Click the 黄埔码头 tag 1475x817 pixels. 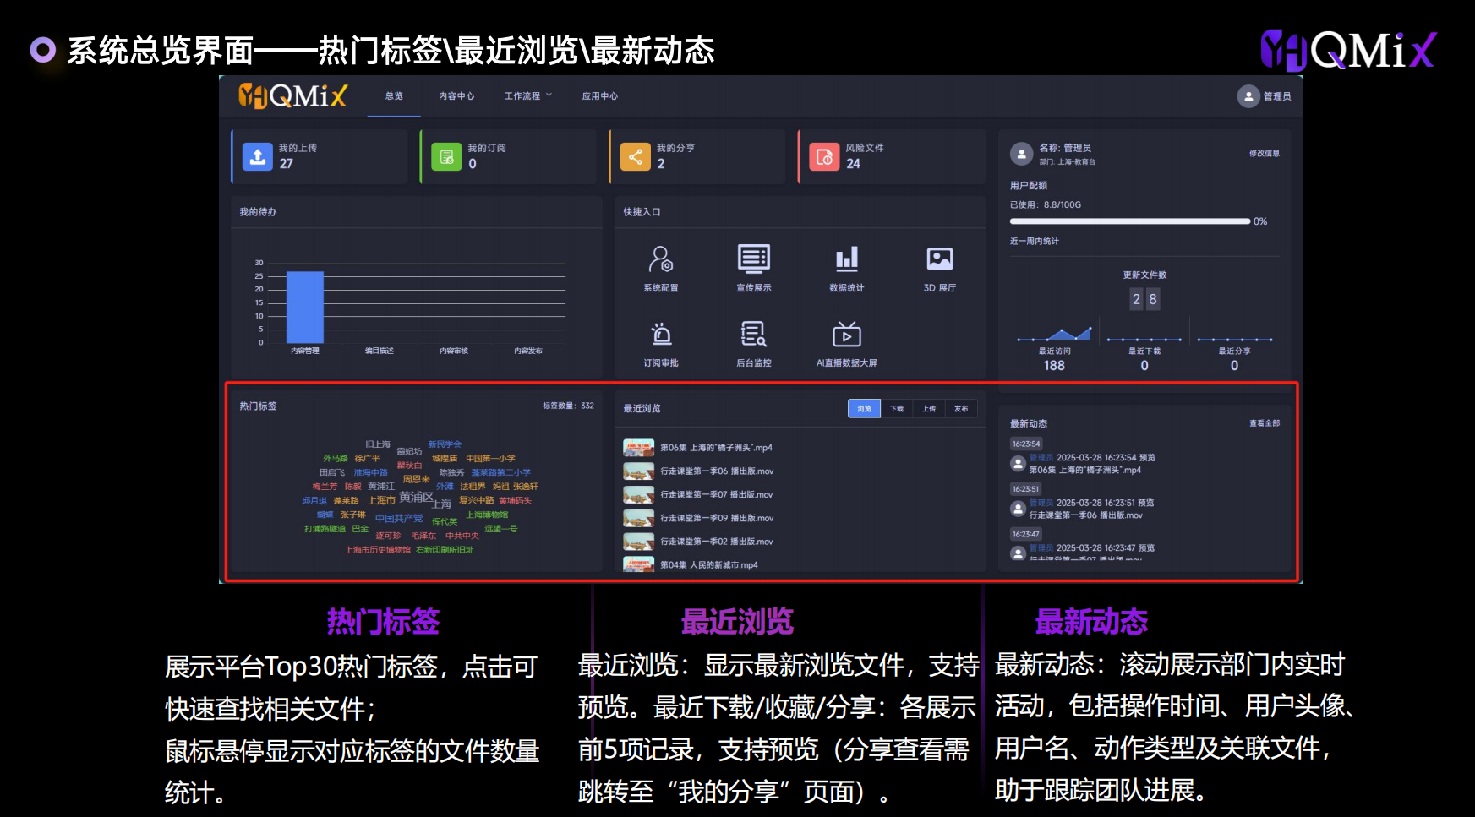pos(516,501)
